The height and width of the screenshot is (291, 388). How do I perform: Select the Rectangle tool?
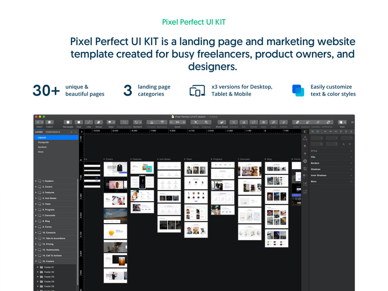tap(67, 122)
